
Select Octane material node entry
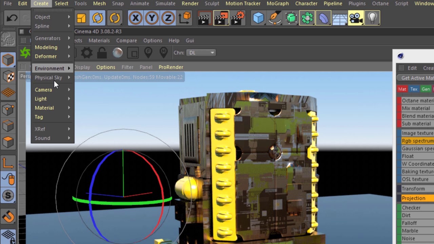click(416, 101)
